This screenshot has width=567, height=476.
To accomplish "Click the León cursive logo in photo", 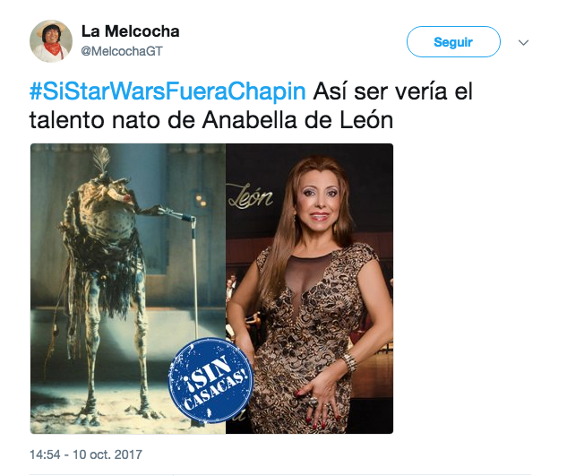I will coord(250,196).
